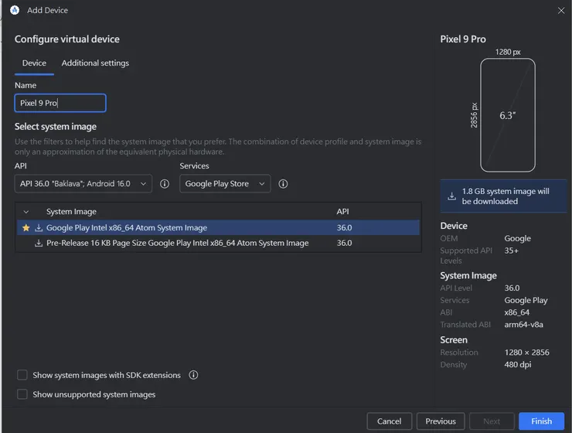Viewport: 572px width, 433px height.
Task: Select the Device tab
Action: tap(34, 63)
